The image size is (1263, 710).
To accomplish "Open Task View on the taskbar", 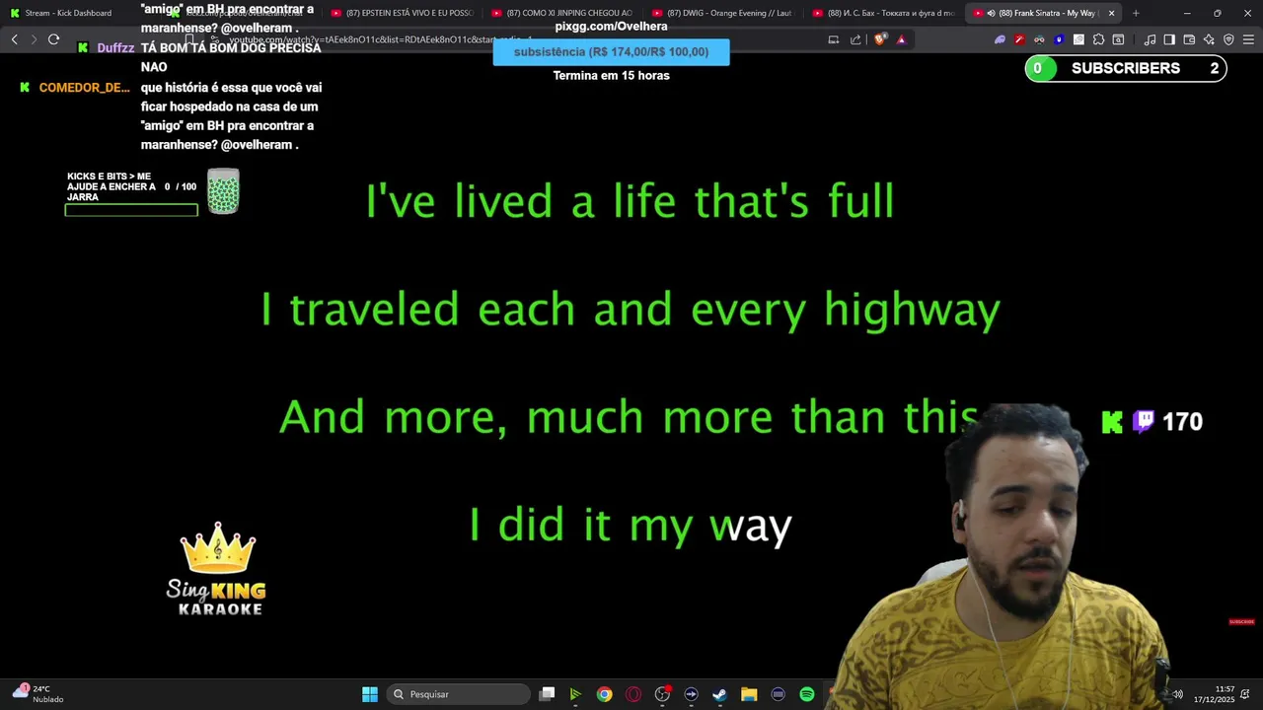I will pos(548,694).
